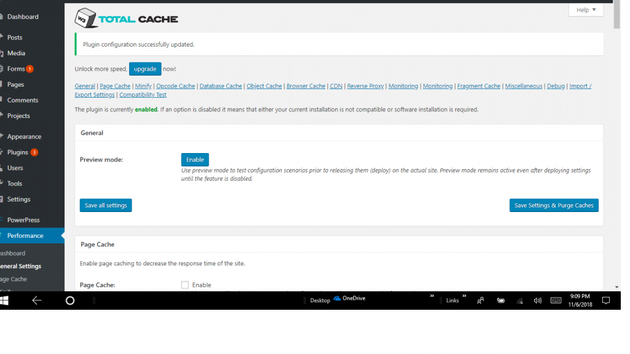Go to the Media menu
This screenshot has width=630, height=354.
pos(16,53)
